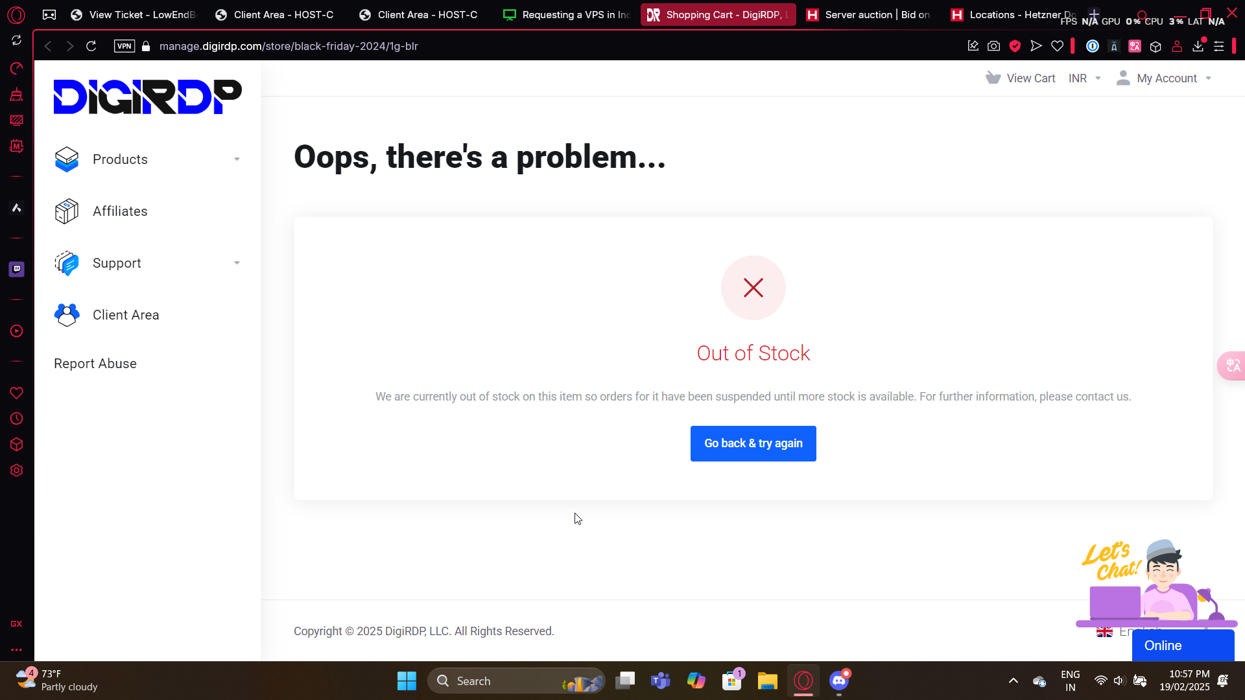Click the DigiRDP logo
The height and width of the screenshot is (700, 1245).
coord(147,97)
